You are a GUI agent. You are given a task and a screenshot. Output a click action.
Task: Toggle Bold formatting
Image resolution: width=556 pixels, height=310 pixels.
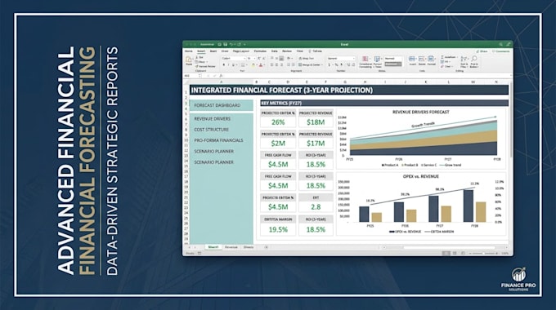click(224, 64)
